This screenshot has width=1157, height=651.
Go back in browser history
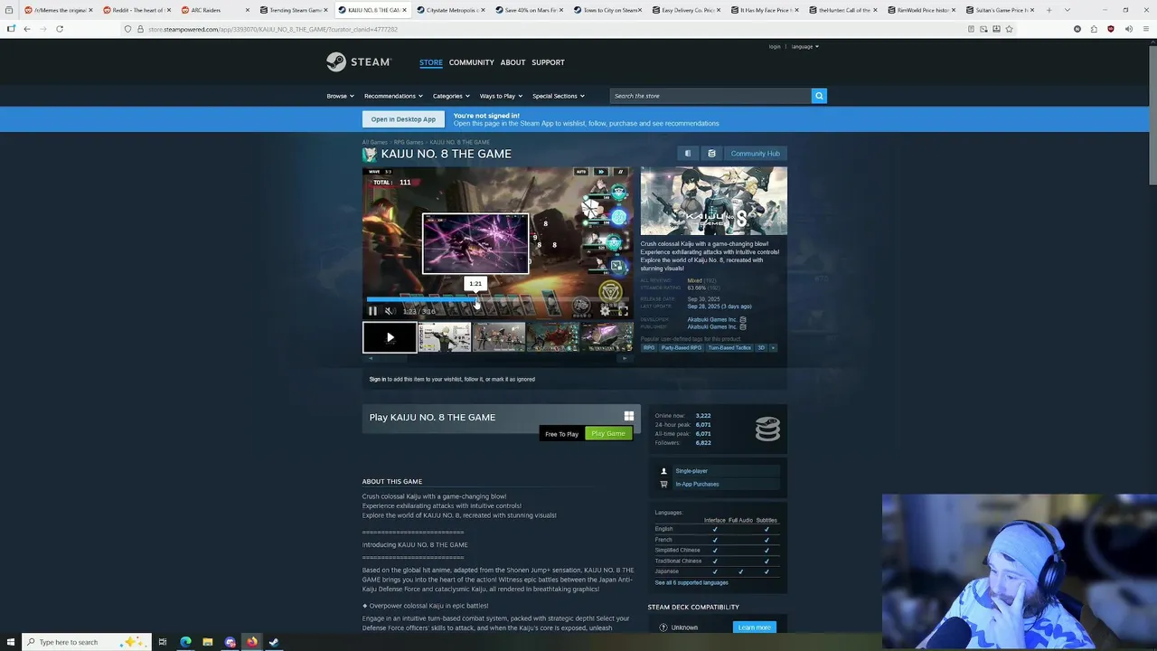(27, 29)
